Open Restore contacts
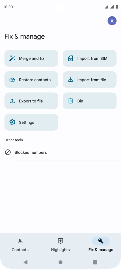 tap(31, 80)
